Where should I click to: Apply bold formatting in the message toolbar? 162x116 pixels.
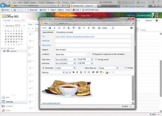[74, 72]
